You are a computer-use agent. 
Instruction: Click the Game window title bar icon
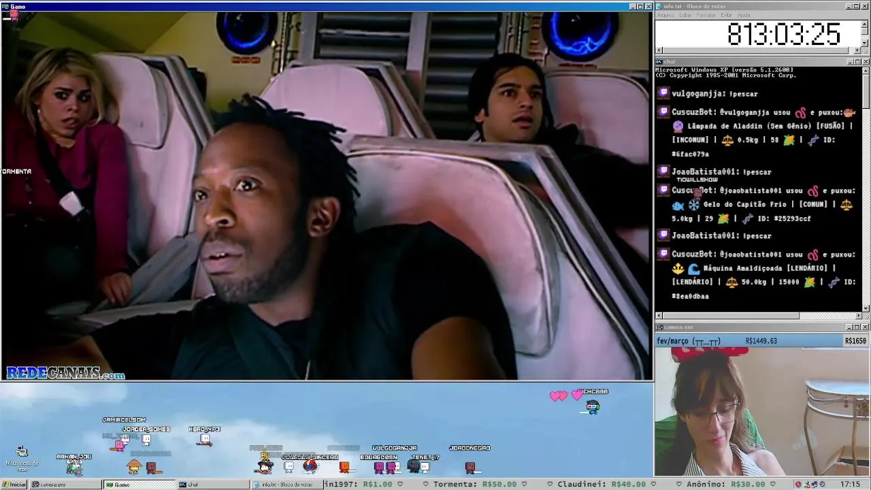[x=5, y=6]
